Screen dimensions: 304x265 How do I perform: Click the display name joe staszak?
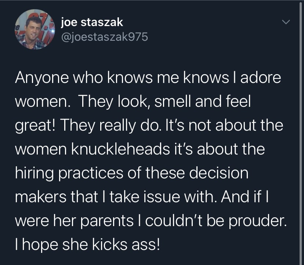click(x=92, y=22)
